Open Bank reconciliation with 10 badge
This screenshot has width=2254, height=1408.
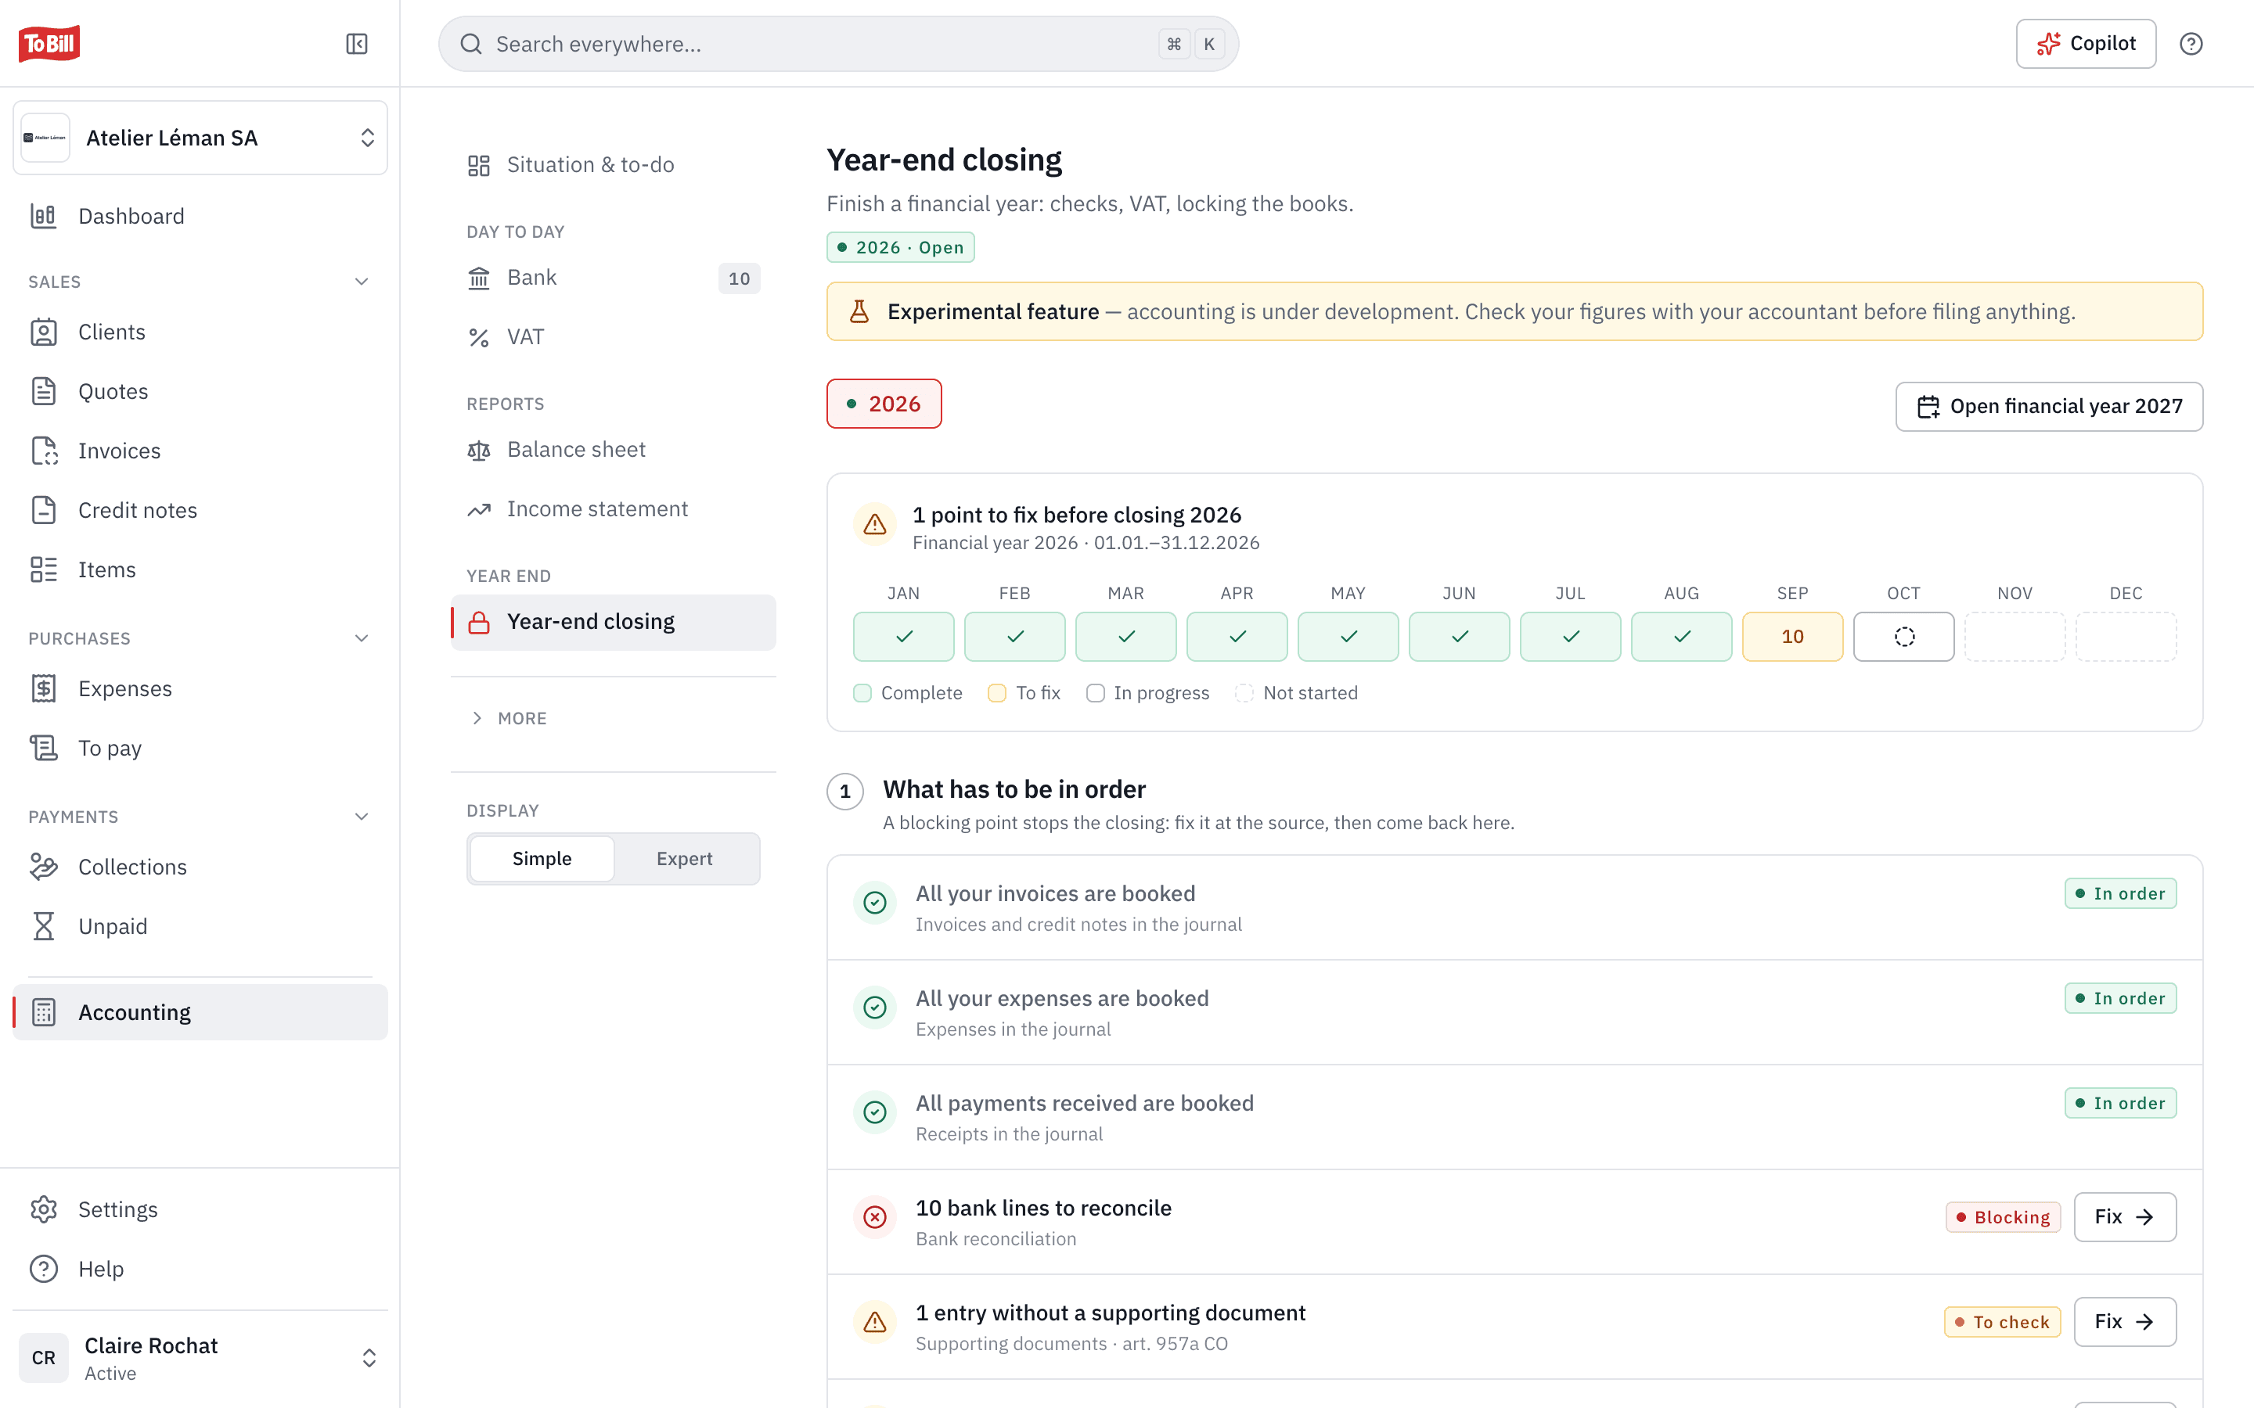[x=614, y=278]
